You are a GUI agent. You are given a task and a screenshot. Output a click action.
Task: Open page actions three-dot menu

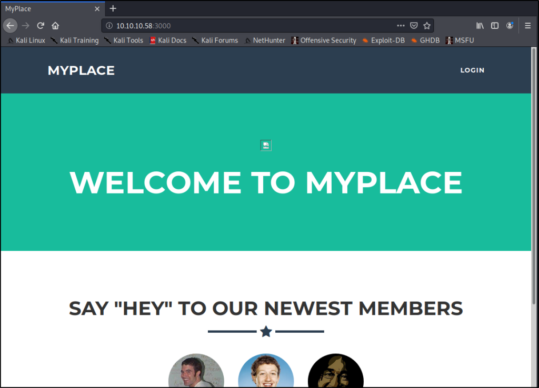pos(401,26)
